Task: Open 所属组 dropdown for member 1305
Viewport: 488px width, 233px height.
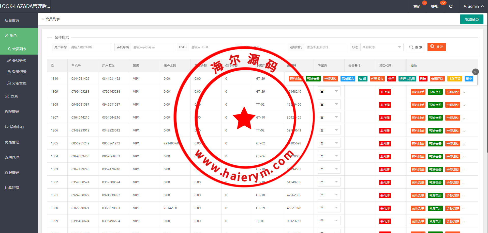Action: point(329,143)
